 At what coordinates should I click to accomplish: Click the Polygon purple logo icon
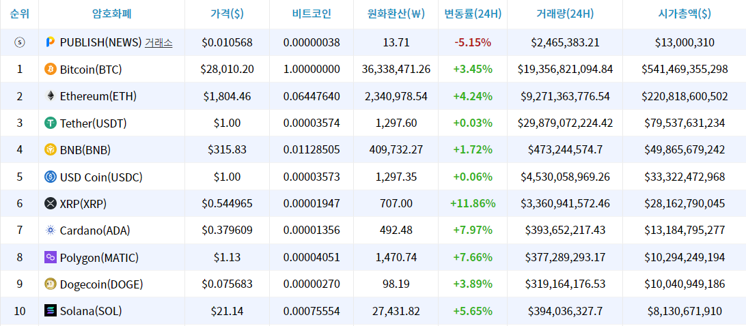(x=50, y=258)
